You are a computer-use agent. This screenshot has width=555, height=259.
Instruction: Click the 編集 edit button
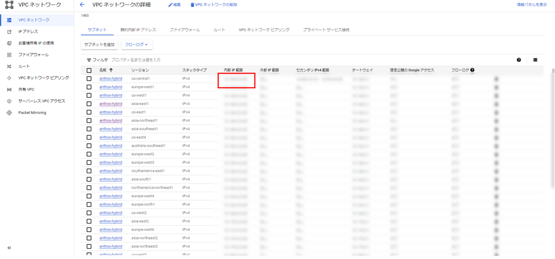click(x=174, y=5)
